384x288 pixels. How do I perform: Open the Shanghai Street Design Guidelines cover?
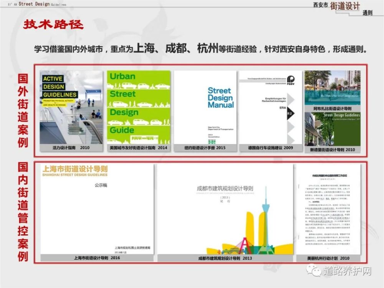coord(97,209)
